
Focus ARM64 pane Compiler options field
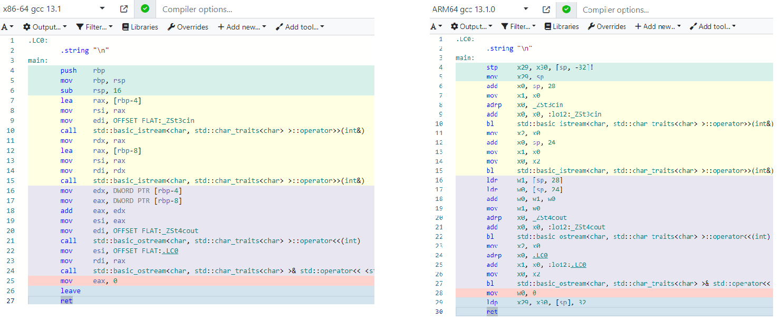(674, 9)
